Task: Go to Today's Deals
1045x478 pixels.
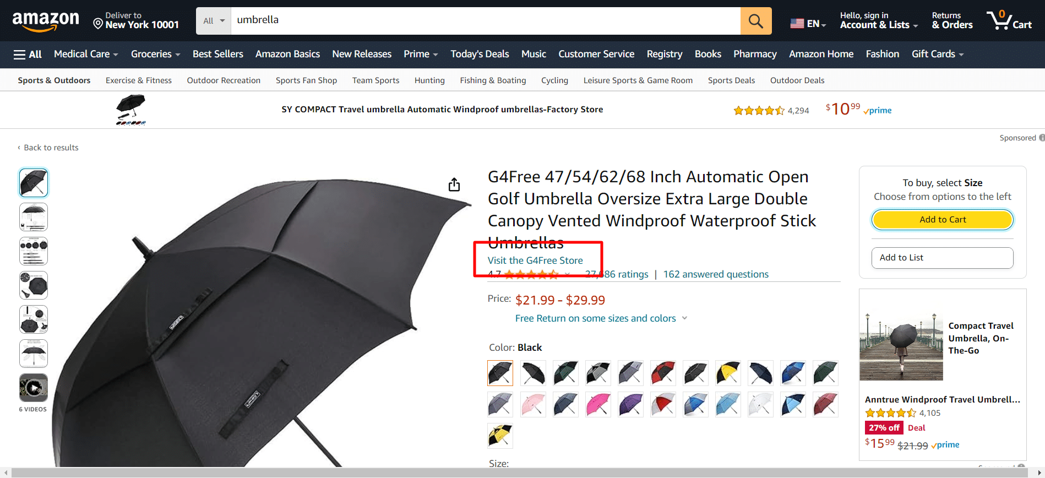Action: (x=480, y=54)
